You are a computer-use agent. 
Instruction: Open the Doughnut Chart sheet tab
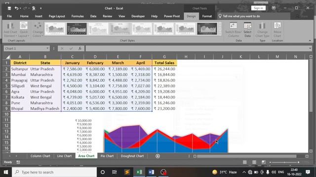point(132,156)
